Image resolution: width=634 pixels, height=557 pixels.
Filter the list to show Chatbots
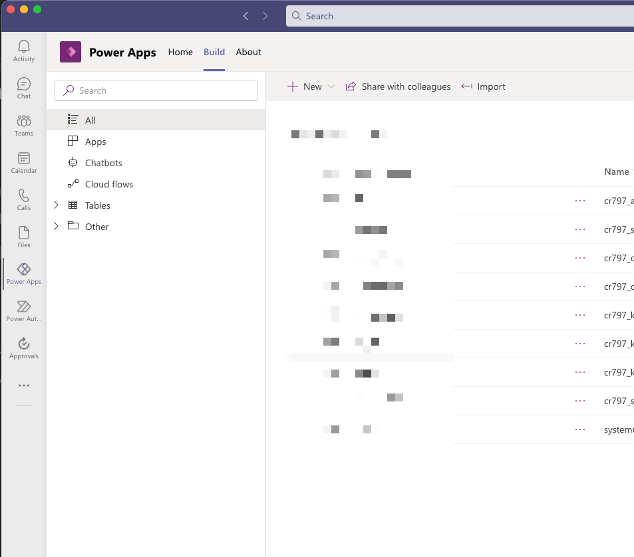[x=103, y=162]
